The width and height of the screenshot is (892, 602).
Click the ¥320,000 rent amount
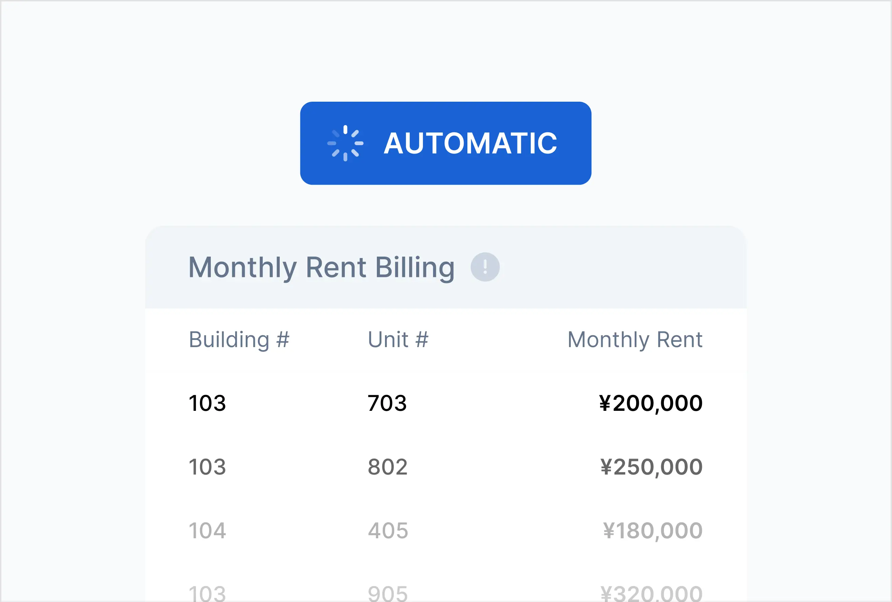tap(651, 593)
